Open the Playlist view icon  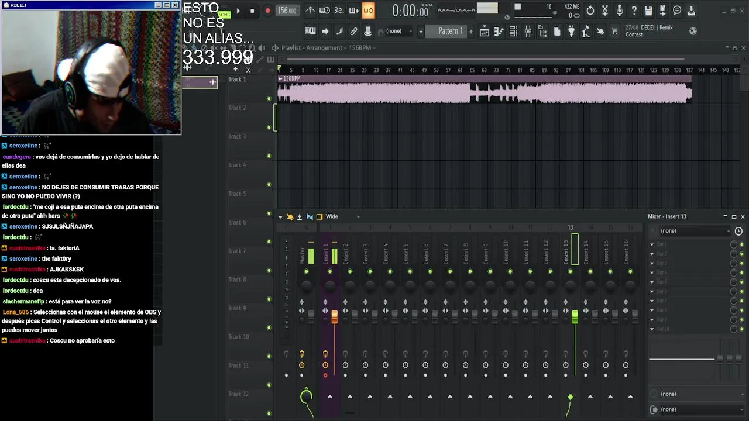point(485,32)
